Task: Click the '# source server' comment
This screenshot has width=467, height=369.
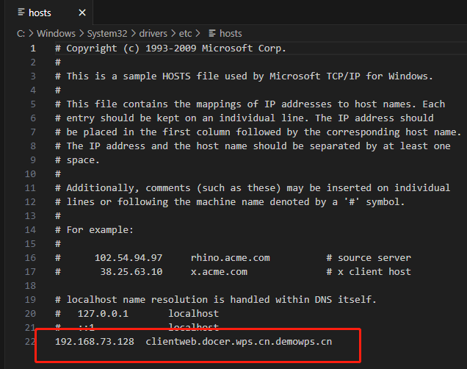Action: pyautogui.click(x=369, y=258)
